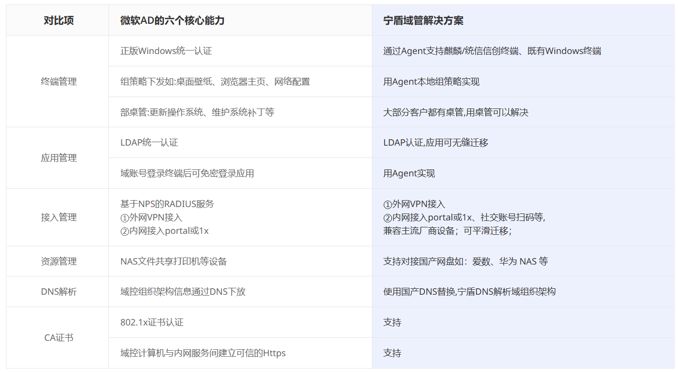Viewport: 678px width, 372px height.
Task: Click the '资源管理' row label
Action: (58, 262)
